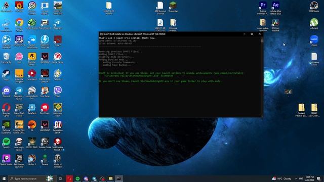The width and height of the screenshot is (324, 182).
Task: Open the Ubisoft Connect desktop shortcut
Action: pos(32,8)
